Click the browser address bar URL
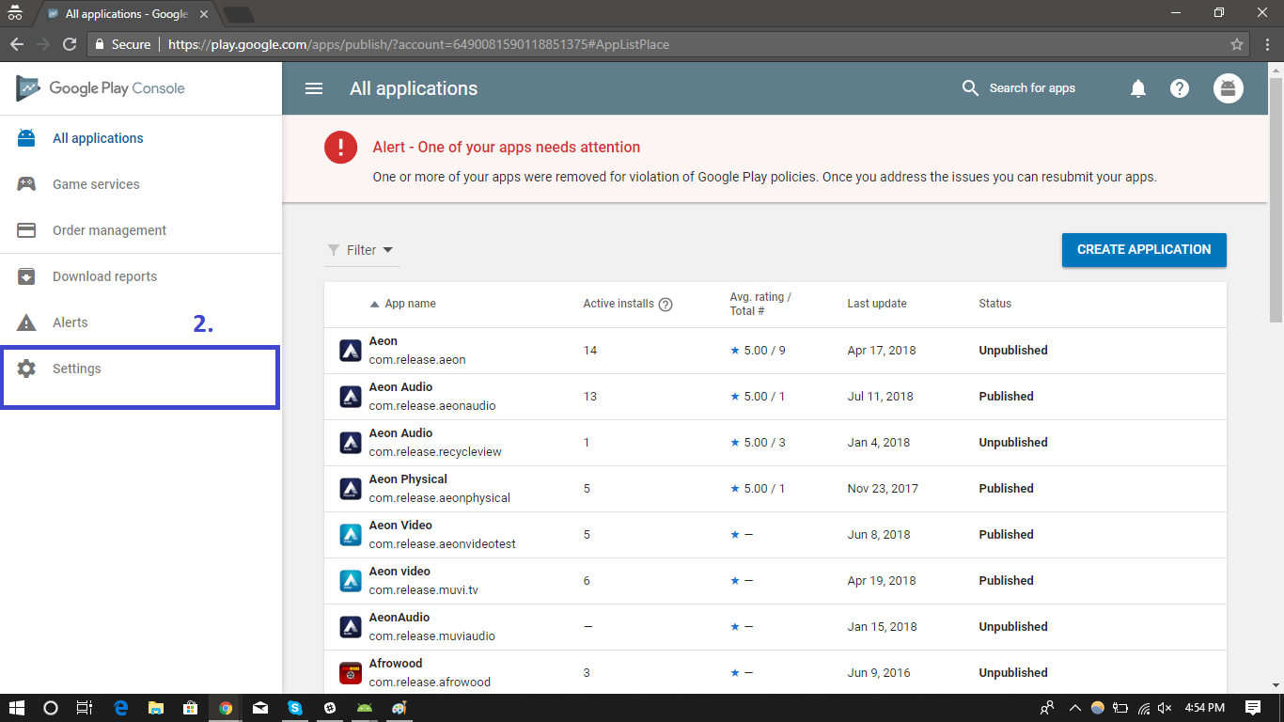Image resolution: width=1284 pixels, height=722 pixels. pos(418,44)
